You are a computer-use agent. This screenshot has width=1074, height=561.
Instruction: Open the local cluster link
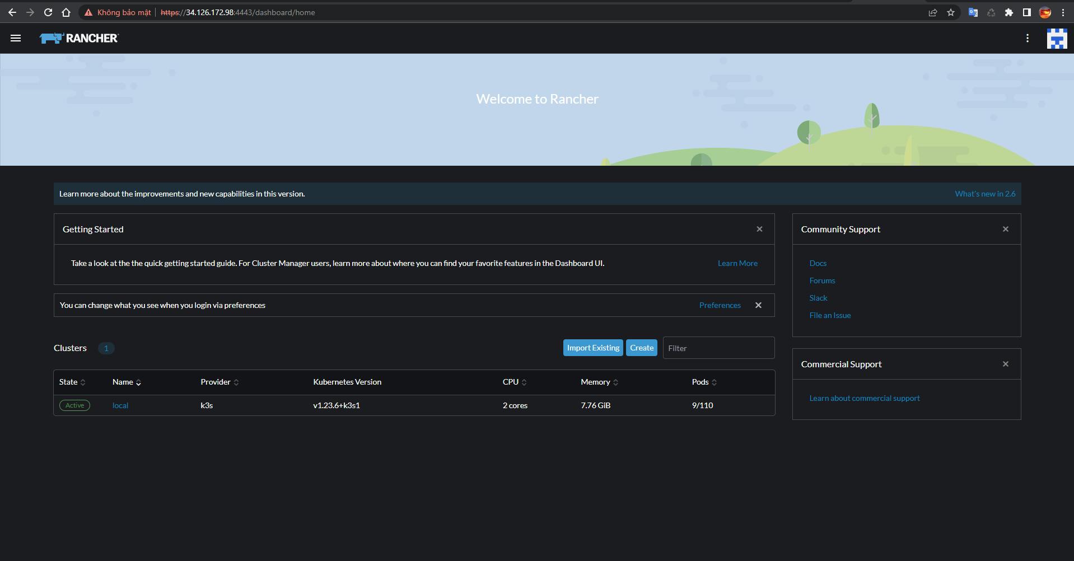point(120,405)
